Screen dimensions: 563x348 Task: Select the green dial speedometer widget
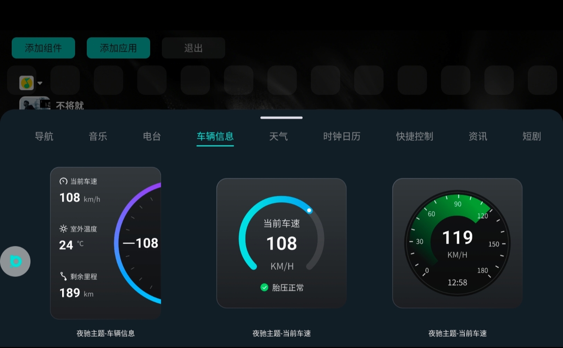(457, 243)
